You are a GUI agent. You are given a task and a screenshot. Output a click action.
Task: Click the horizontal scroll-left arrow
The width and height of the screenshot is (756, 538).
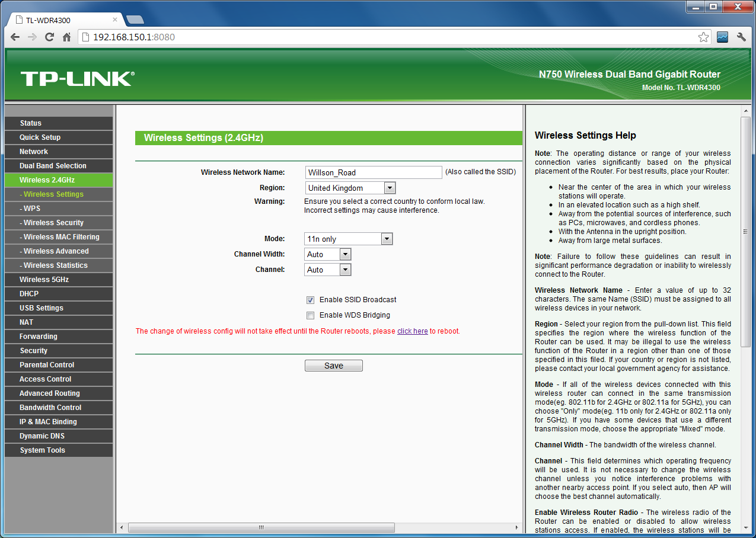tap(122, 527)
